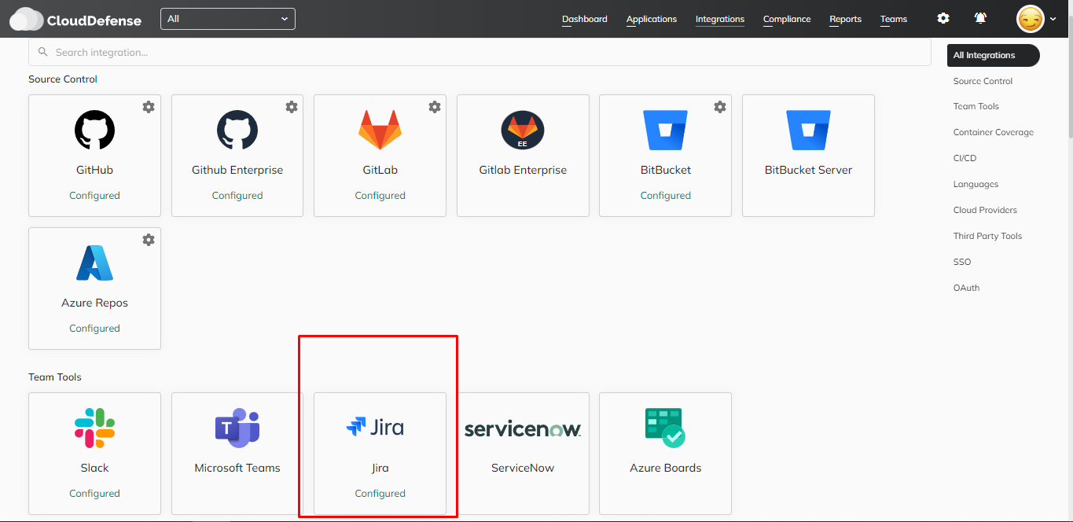Screen dimensions: 1073x522
Task: Filter by SSO category
Action: click(x=962, y=262)
